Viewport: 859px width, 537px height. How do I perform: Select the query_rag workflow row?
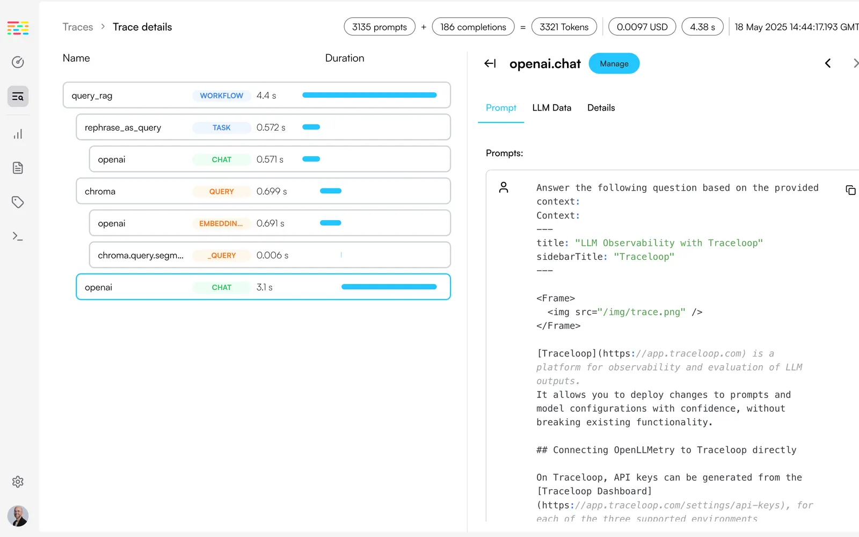coord(257,95)
